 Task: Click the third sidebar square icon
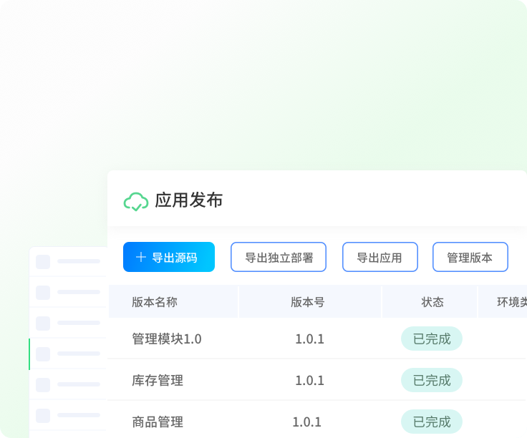tap(43, 323)
